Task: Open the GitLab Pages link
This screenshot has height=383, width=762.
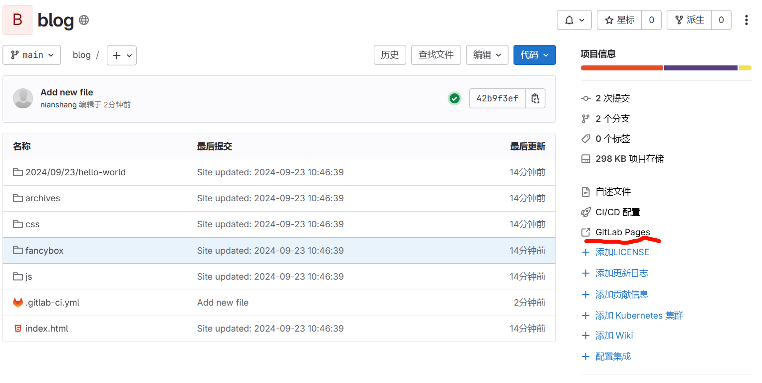Action: click(623, 232)
